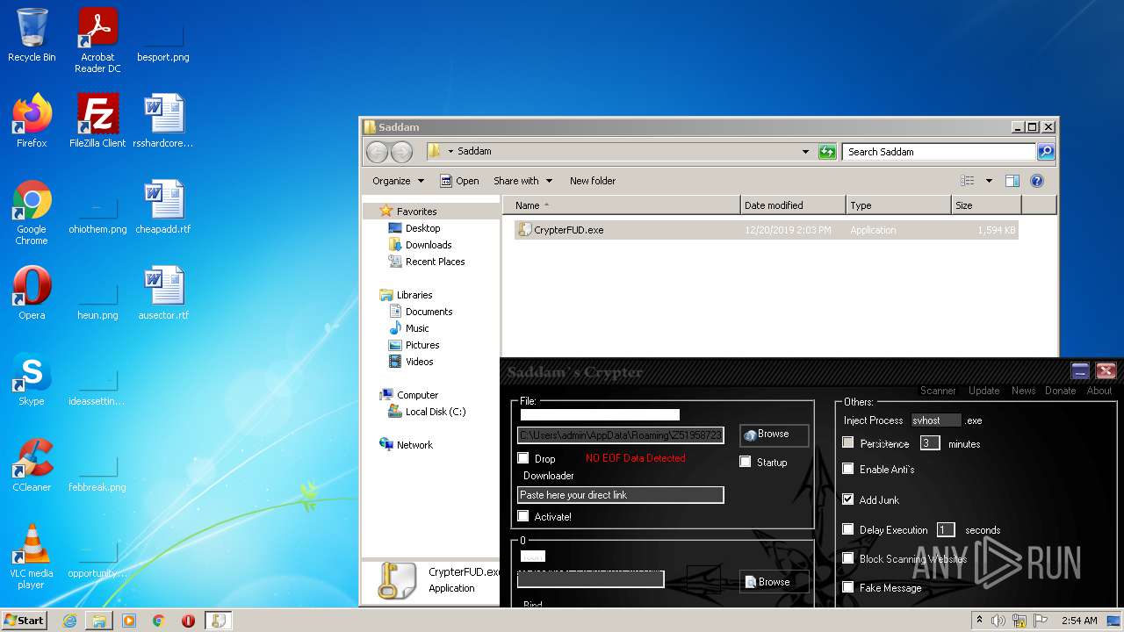Select the ohiothem.png desktop file
The width and height of the screenshot is (1124, 632).
[97, 211]
